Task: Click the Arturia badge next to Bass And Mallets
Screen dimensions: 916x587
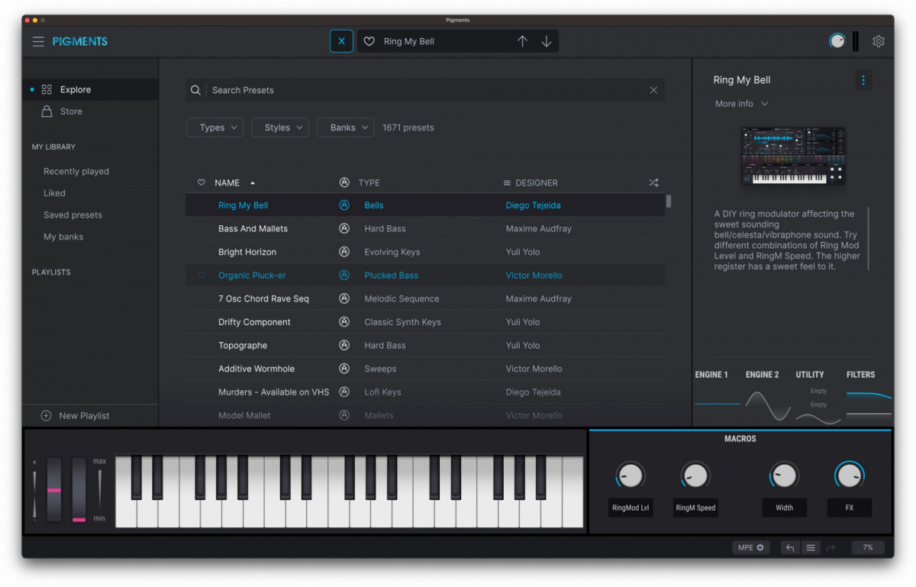Action: point(344,228)
